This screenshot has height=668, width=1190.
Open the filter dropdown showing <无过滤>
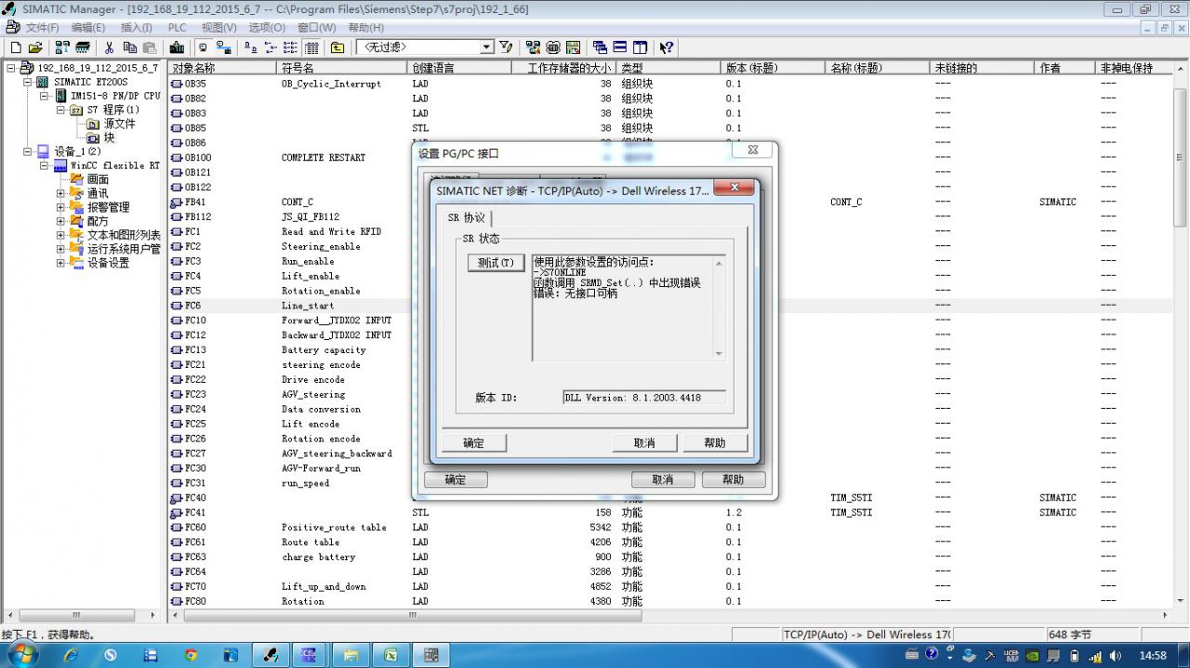(x=486, y=47)
